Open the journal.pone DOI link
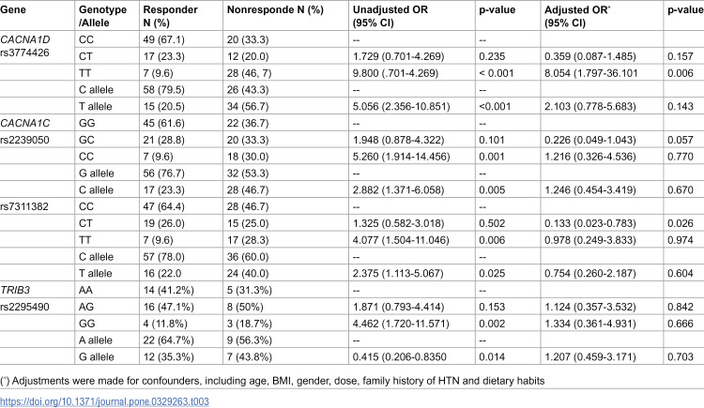Image resolution: width=704 pixels, height=408 pixels. 104,401
